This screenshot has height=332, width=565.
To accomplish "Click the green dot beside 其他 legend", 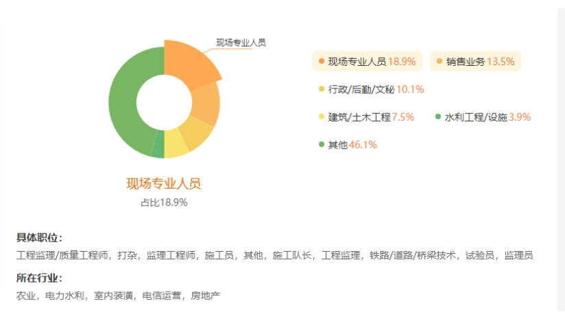I will click(x=322, y=145).
